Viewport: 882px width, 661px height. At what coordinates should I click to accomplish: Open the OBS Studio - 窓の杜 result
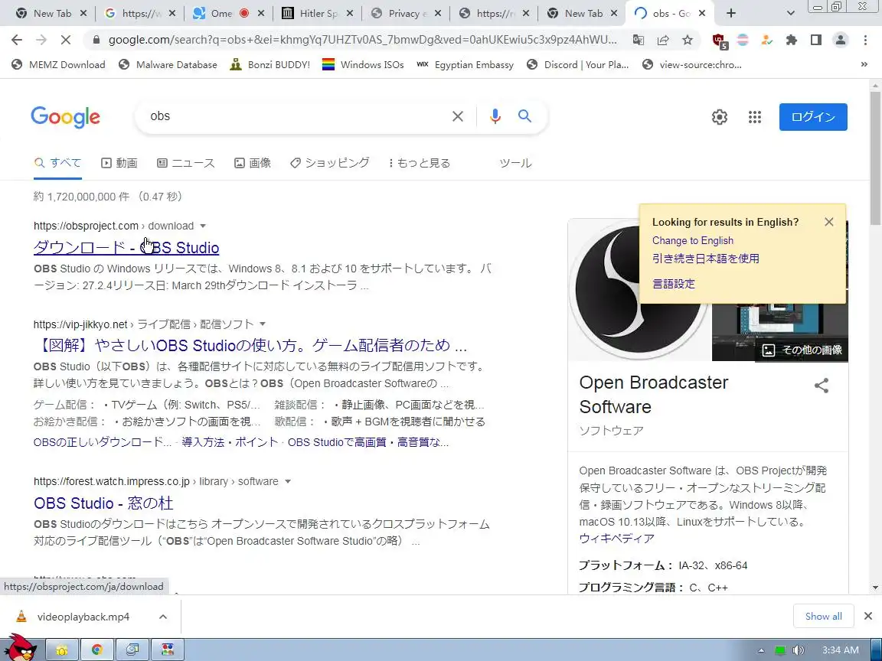coord(103,503)
